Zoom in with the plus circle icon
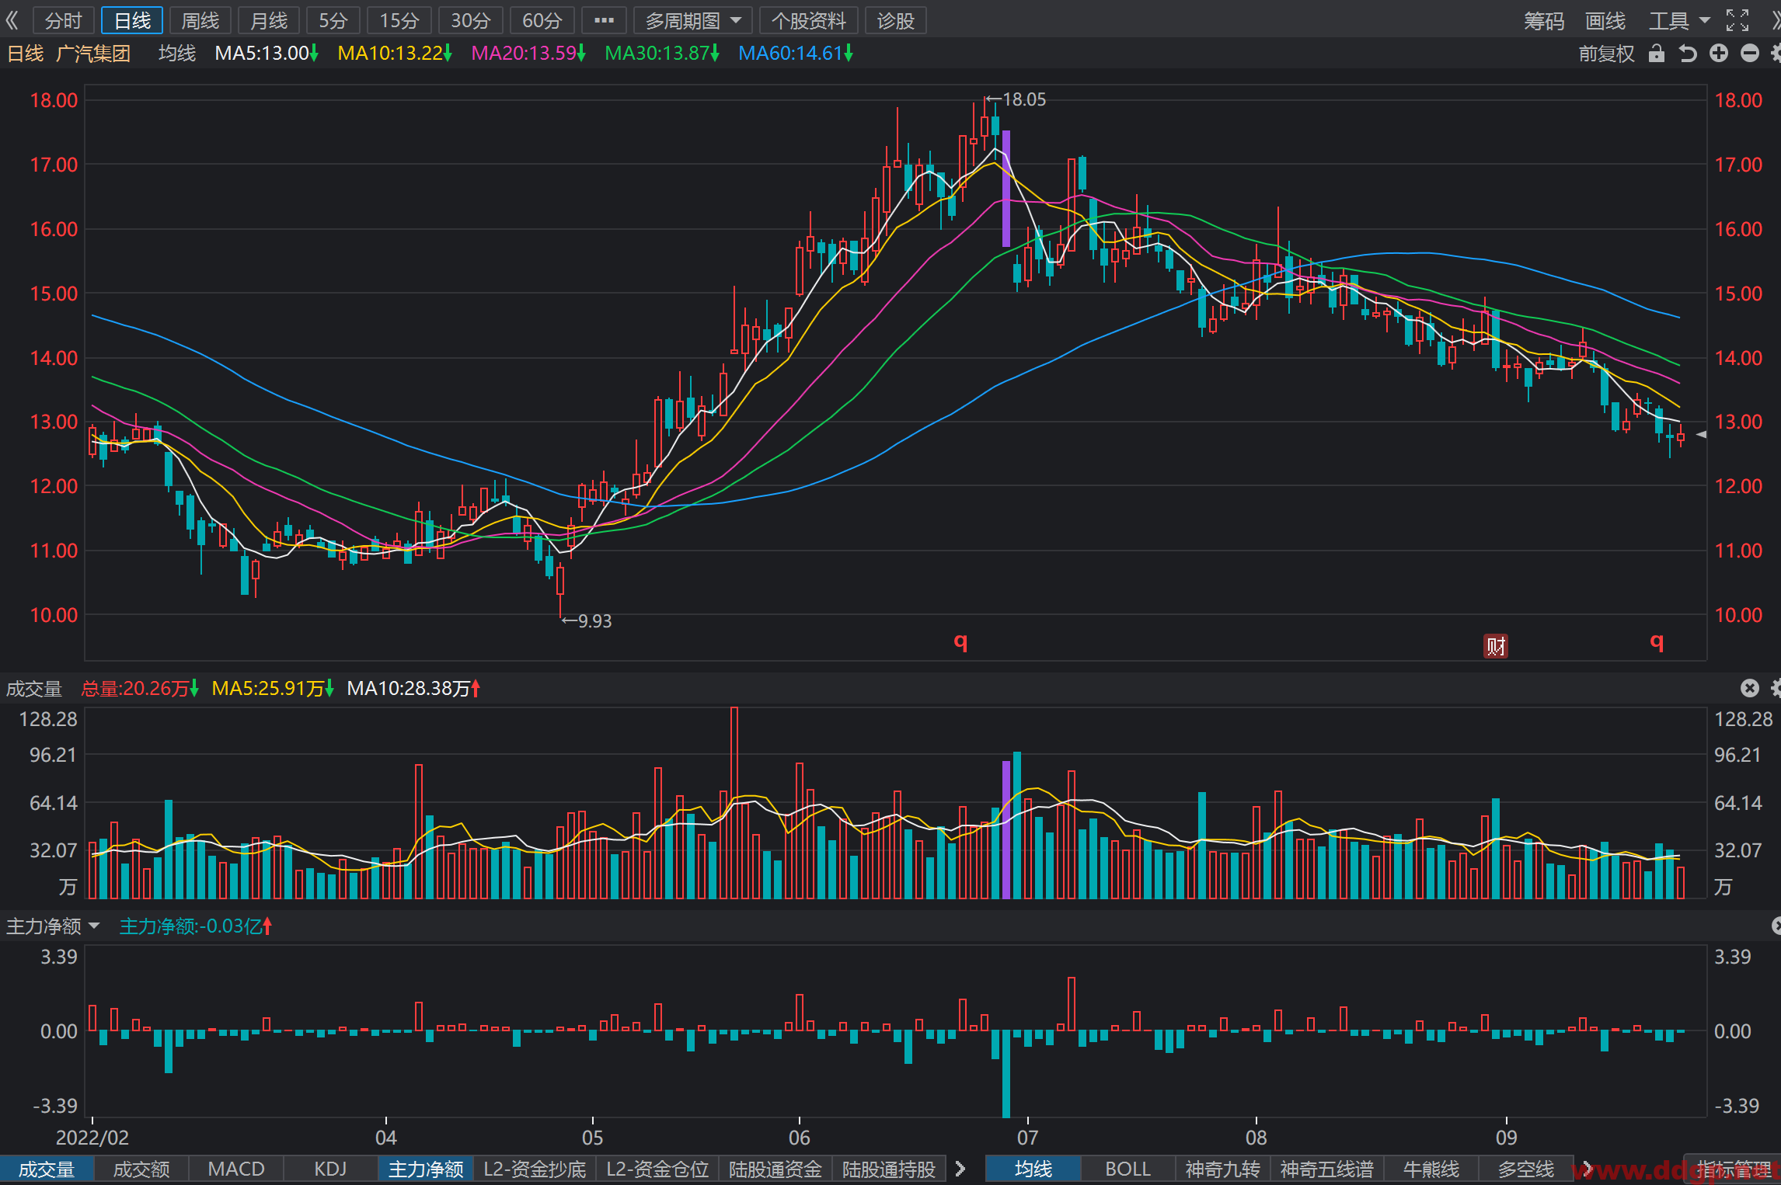This screenshot has width=1781, height=1185. [x=1719, y=53]
